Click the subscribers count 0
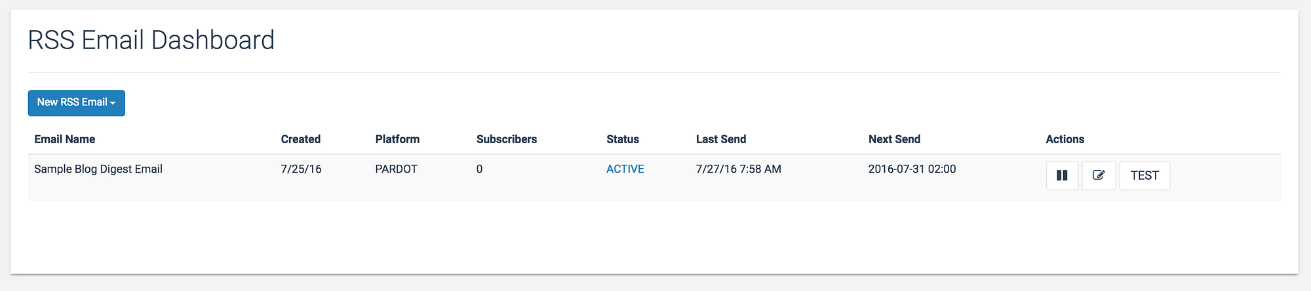Screen dimensions: 1311x291 tap(479, 169)
